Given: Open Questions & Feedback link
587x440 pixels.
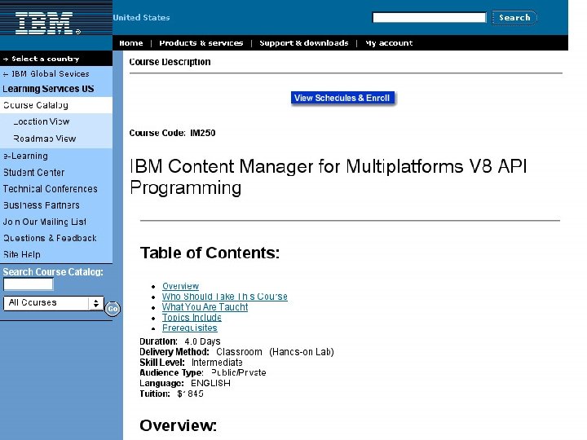Looking at the screenshot, I should coord(50,238).
